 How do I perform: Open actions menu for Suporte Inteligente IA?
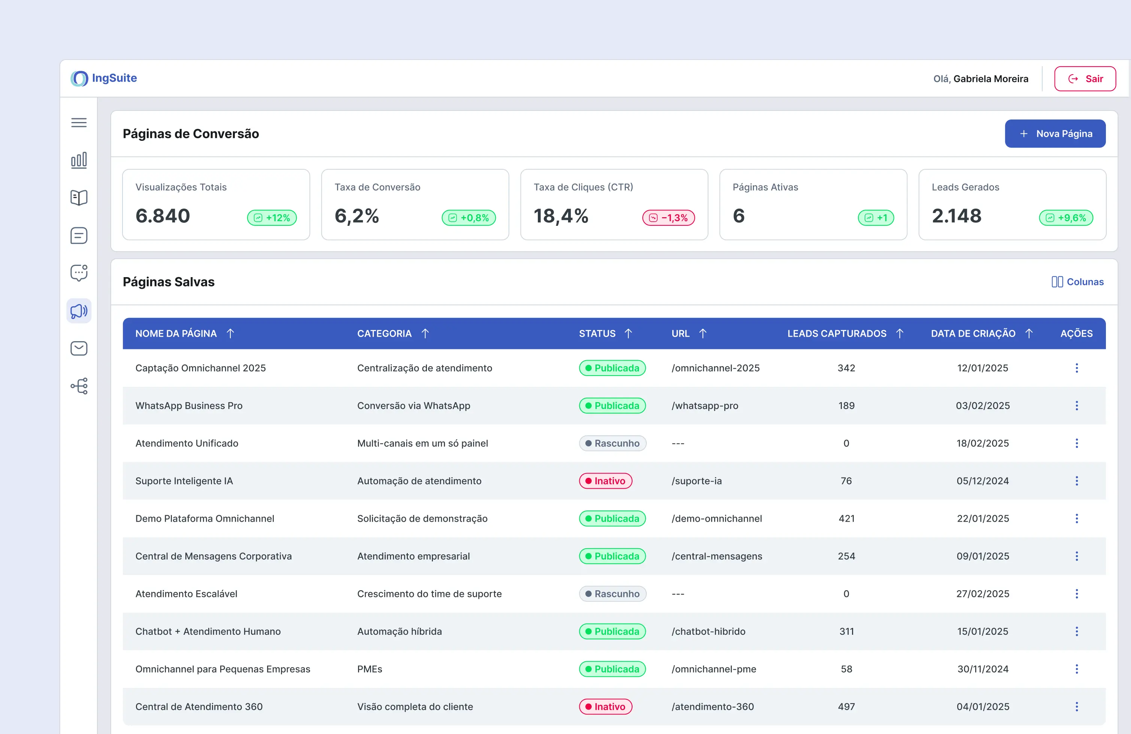point(1076,481)
